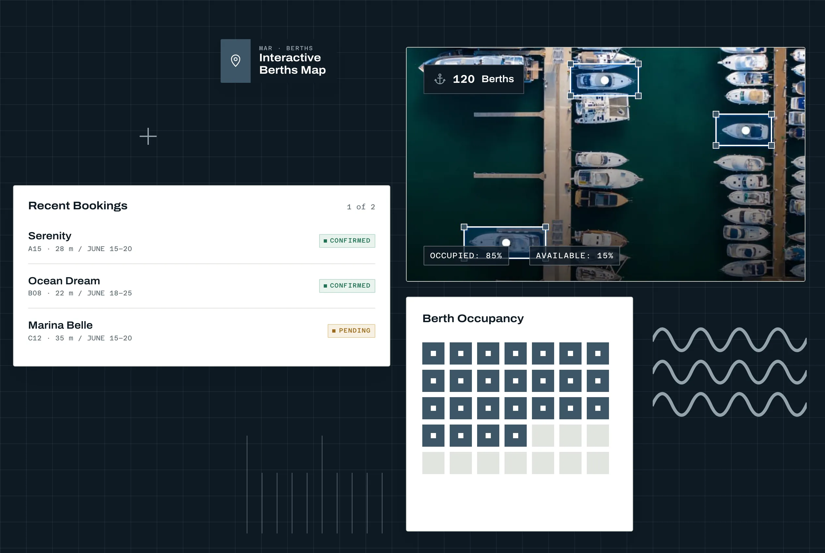The height and width of the screenshot is (553, 825).
Task: Click the 120 Berths counter badge
Action: [474, 79]
